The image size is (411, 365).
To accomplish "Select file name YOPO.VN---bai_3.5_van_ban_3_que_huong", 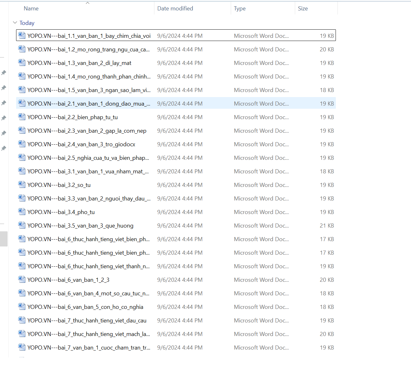I will tap(80, 226).
